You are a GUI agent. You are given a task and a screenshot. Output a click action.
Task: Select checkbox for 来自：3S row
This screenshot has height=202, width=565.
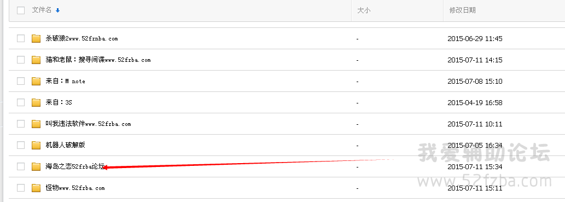(21, 102)
